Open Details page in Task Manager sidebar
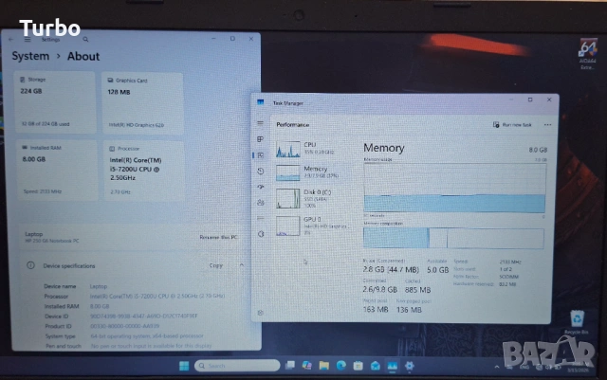 pyautogui.click(x=261, y=218)
